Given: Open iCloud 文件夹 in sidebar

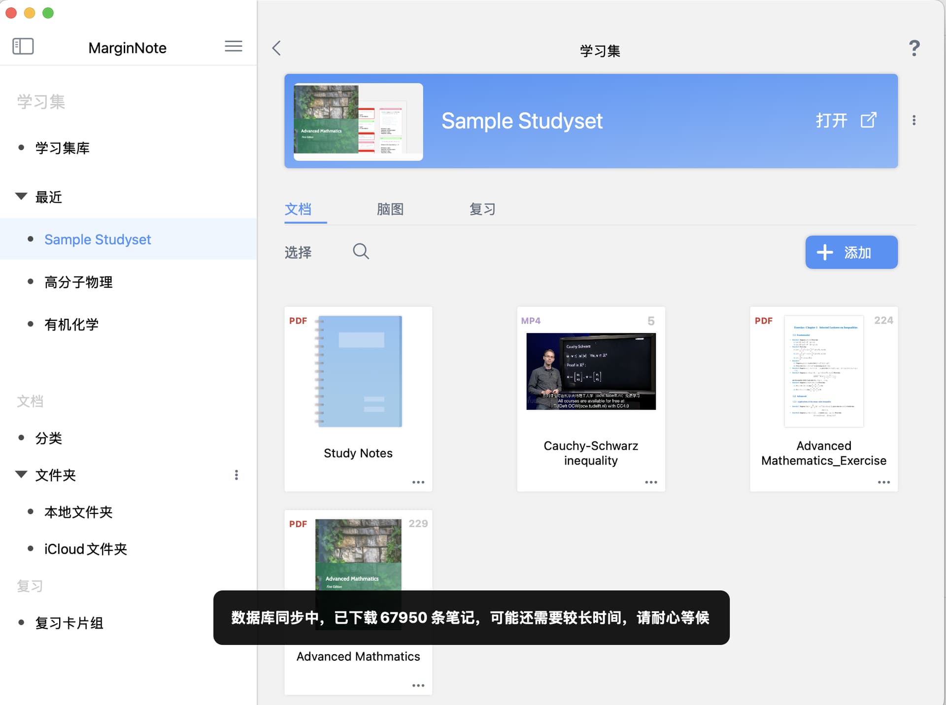Looking at the screenshot, I should (x=86, y=549).
